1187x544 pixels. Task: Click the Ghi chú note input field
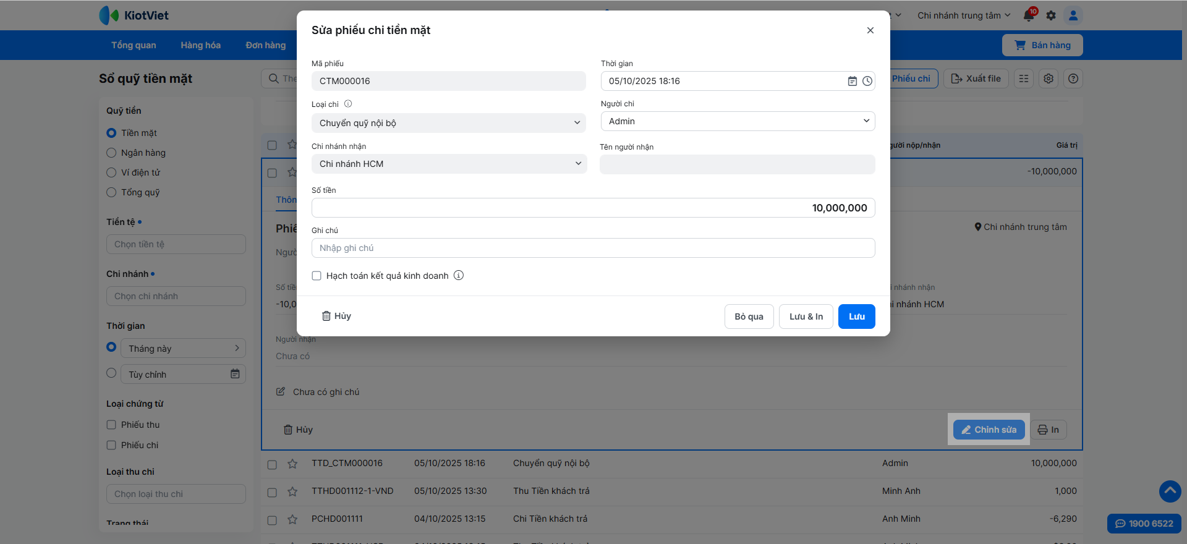tap(593, 248)
